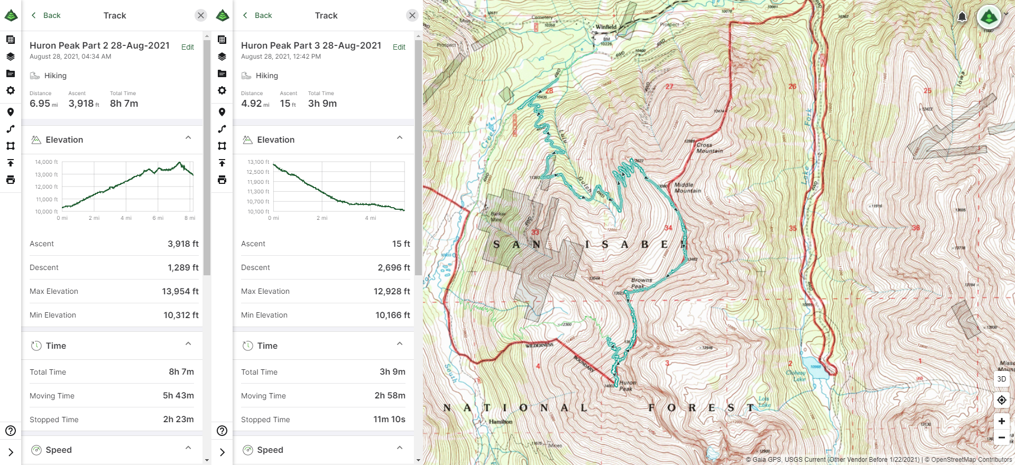Expand left sidebar with bottom chevron
Image resolution: width=1015 pixels, height=465 pixels.
tap(11, 452)
